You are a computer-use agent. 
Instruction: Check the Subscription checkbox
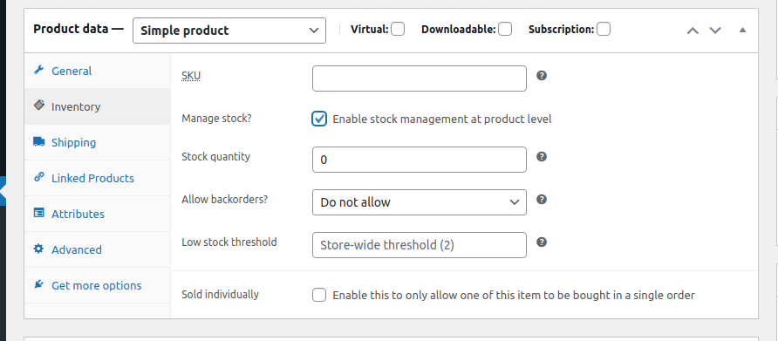(604, 30)
